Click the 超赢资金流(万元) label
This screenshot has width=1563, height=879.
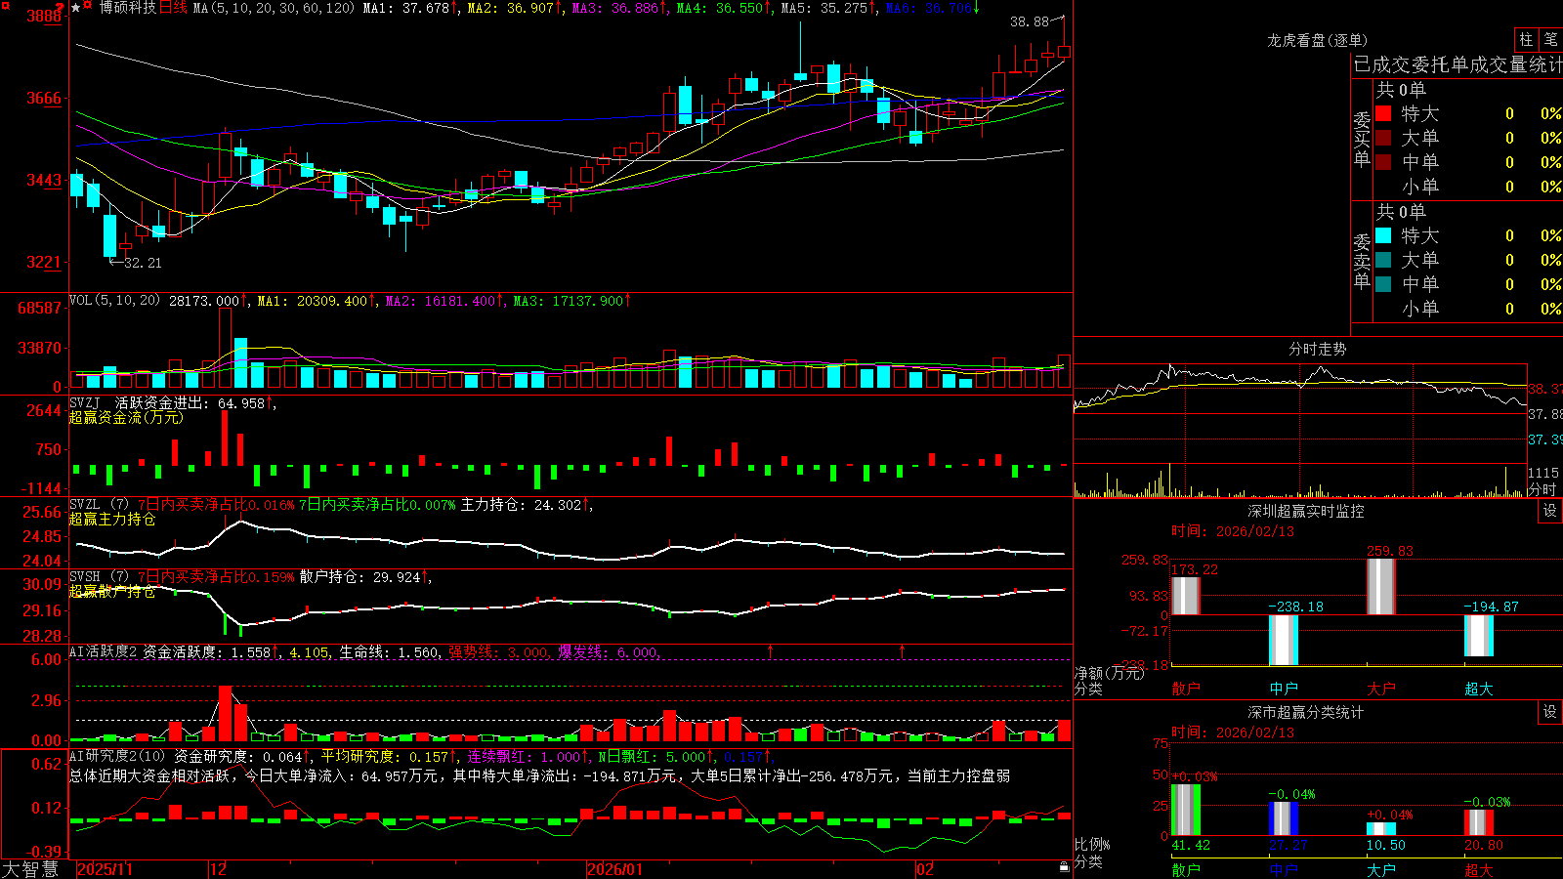pyautogui.click(x=126, y=417)
